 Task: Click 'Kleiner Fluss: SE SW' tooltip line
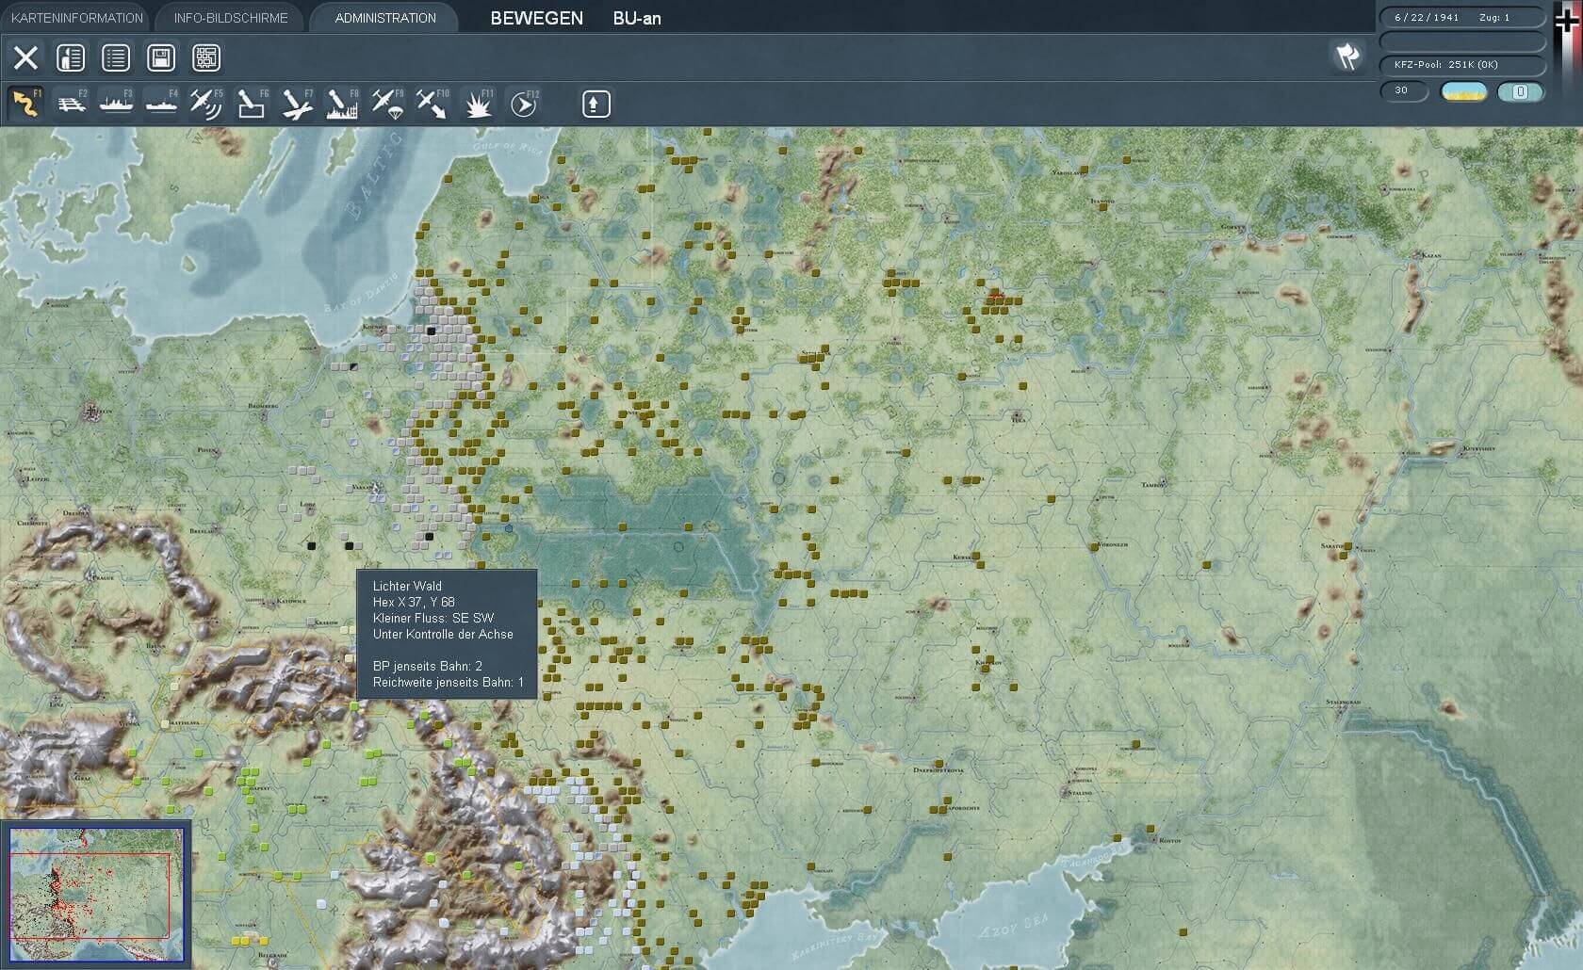tap(433, 618)
